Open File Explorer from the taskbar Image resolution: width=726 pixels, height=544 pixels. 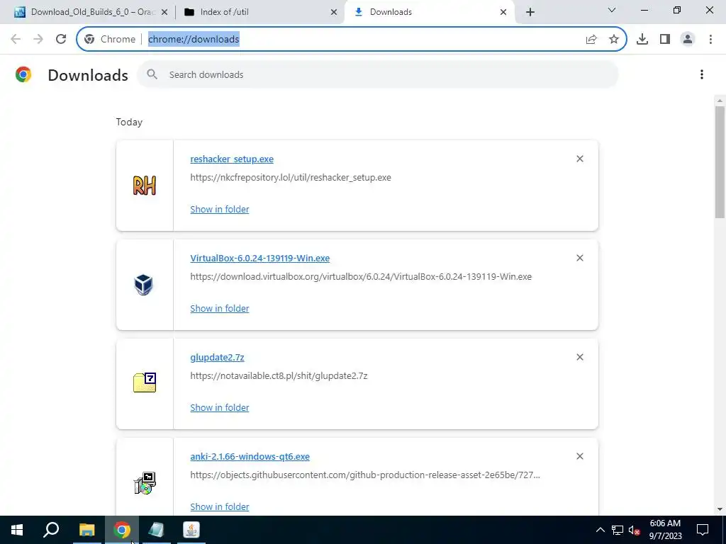click(86, 530)
